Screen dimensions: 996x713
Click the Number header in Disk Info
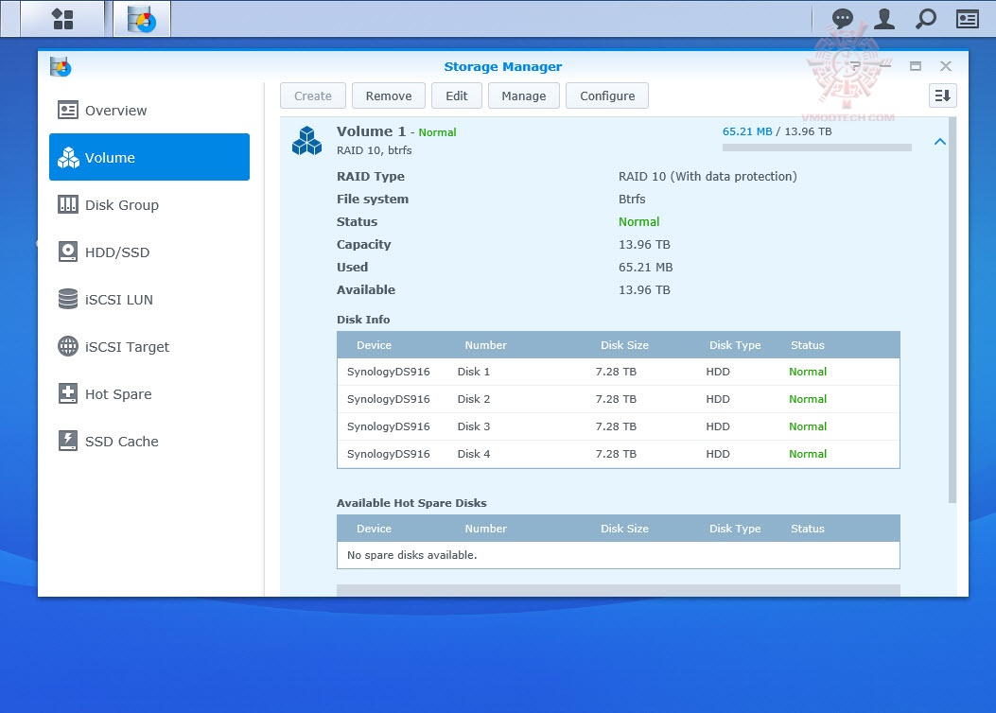point(486,345)
